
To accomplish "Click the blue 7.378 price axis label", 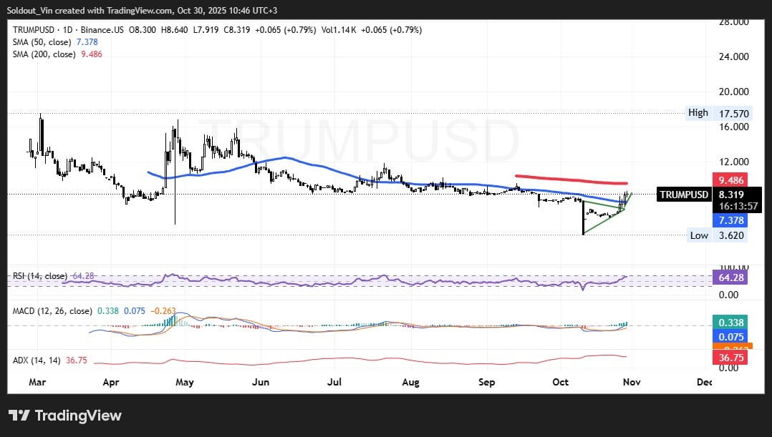I will [x=728, y=220].
